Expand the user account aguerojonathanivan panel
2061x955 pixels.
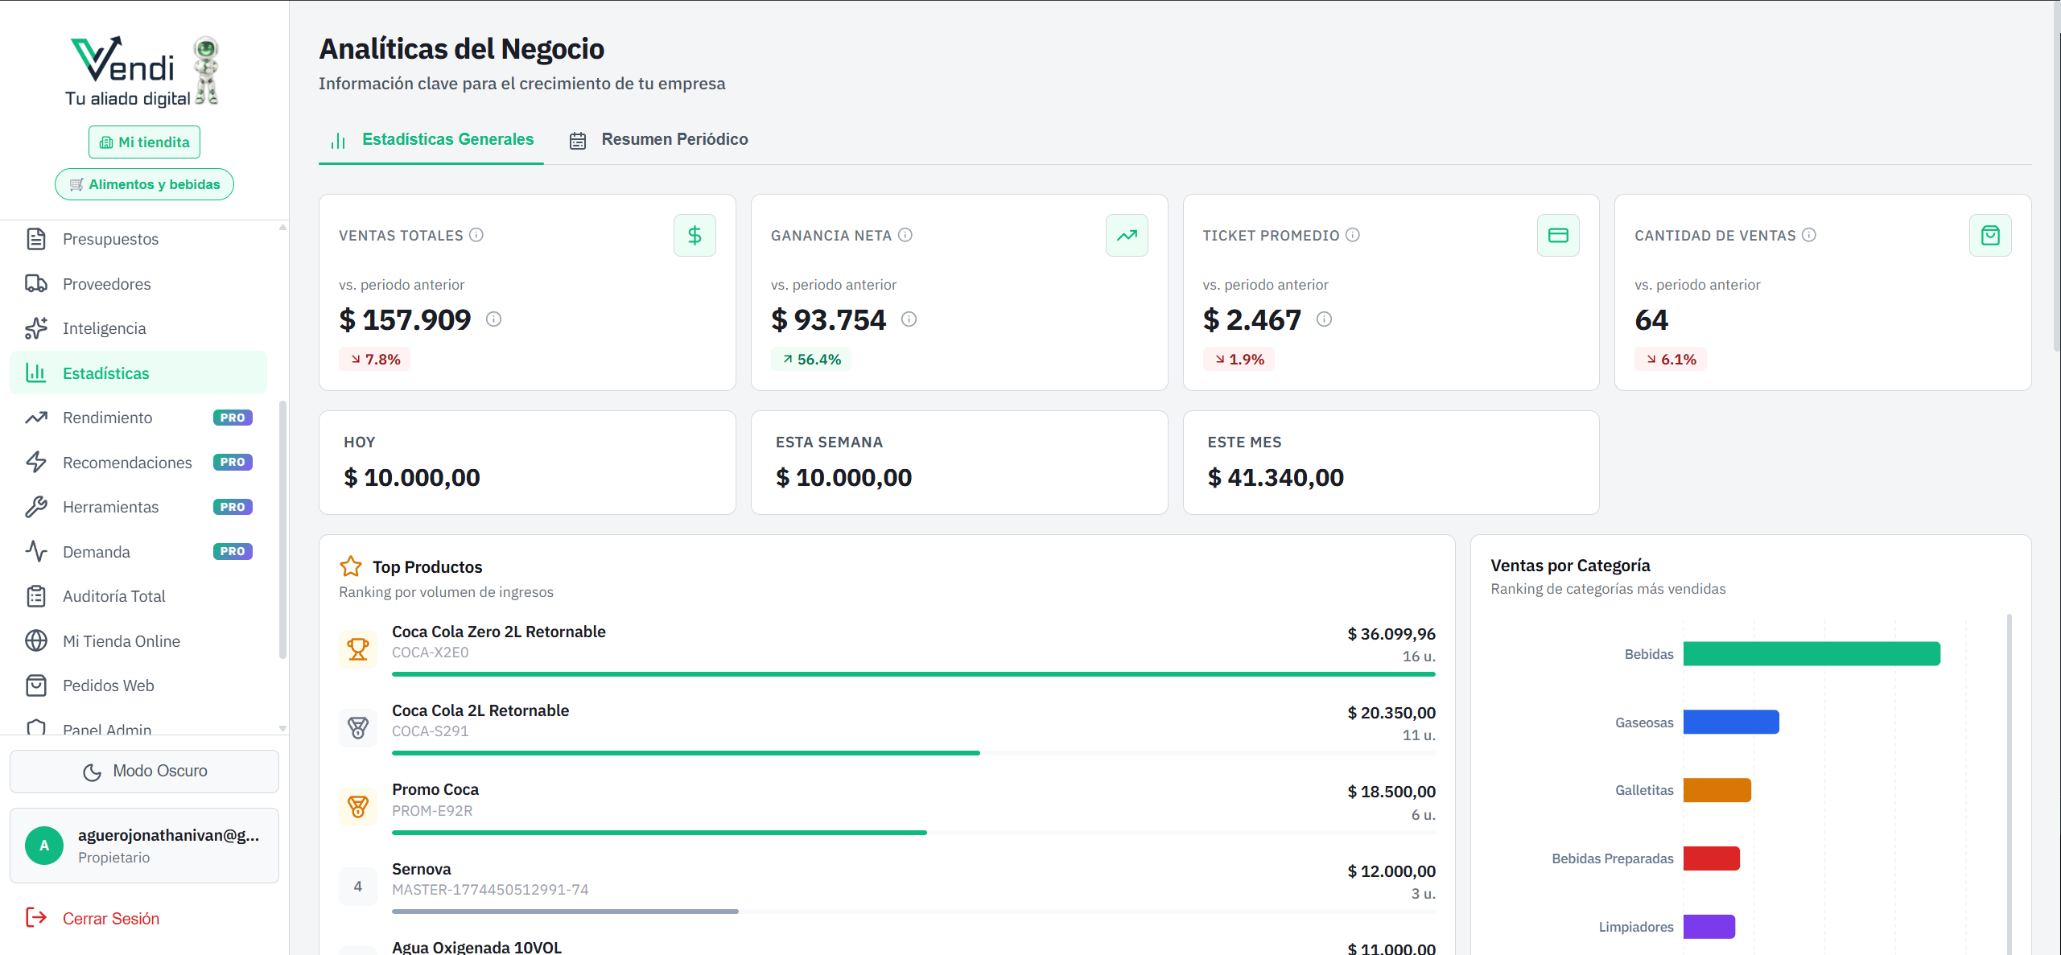144,845
